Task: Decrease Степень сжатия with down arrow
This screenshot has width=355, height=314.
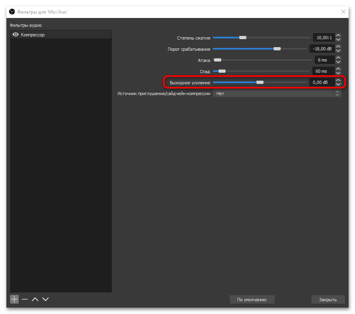Action: pos(338,40)
